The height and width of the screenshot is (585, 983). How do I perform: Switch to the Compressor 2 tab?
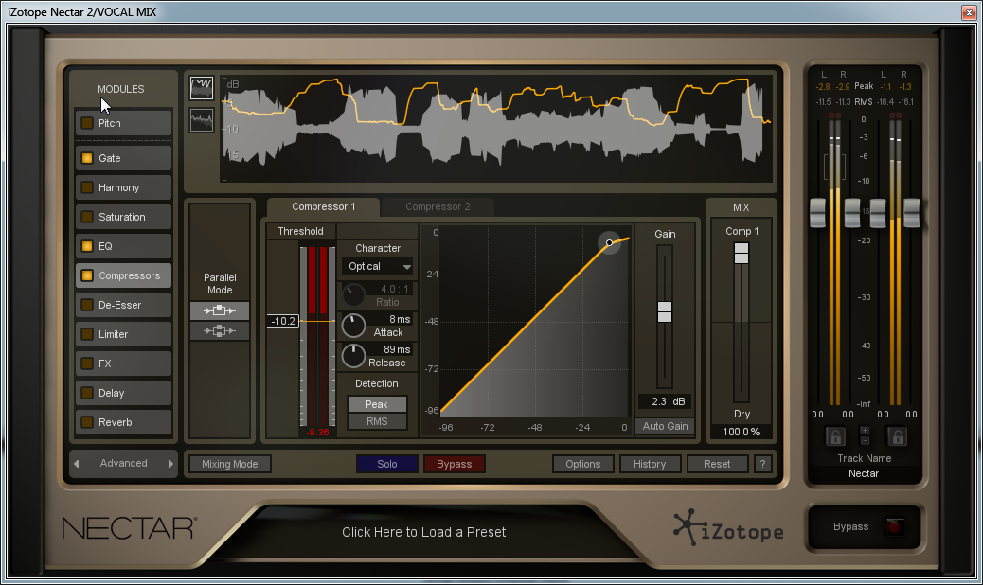(x=438, y=206)
